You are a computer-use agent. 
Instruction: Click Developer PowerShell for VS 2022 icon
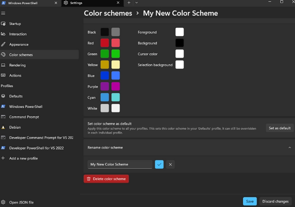(3, 148)
